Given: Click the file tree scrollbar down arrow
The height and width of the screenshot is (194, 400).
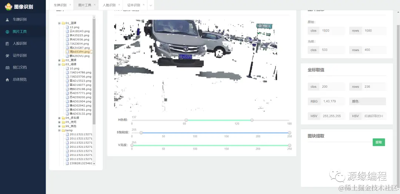Looking at the screenshot, I should click(94, 163).
